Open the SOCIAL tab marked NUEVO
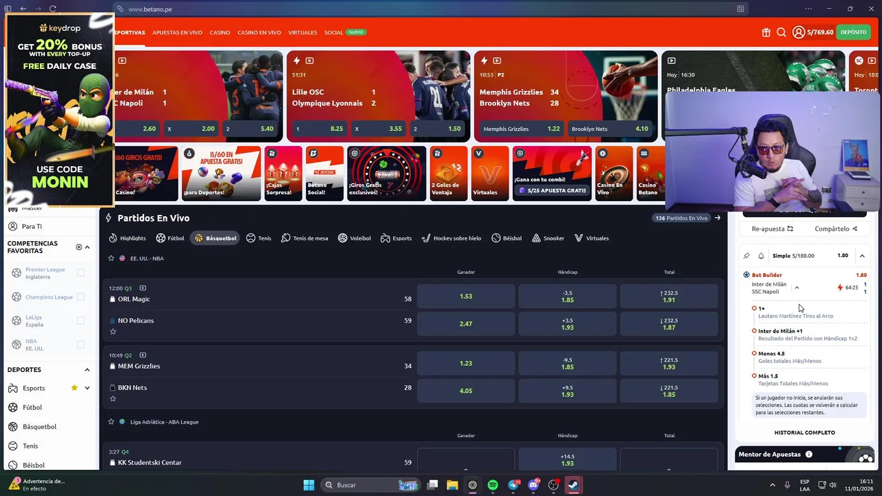Screen dimensions: 882x496 (345, 32)
